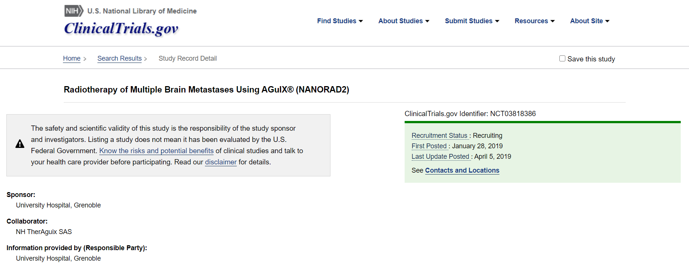This screenshot has height=270, width=689.
Task: Click the January 28, 2019 date
Action: tap(477, 146)
